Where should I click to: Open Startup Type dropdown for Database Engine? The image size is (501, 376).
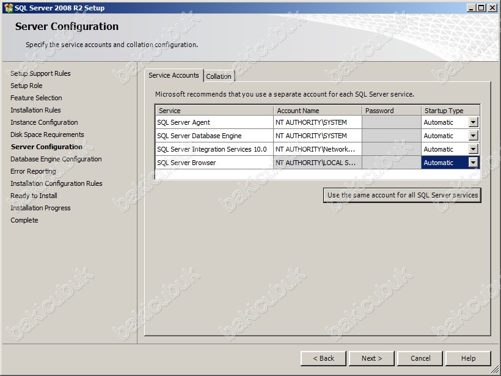[474, 136]
